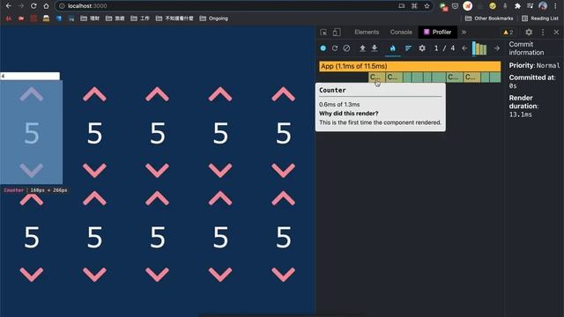Toggle the device toolbar
Screen dimensions: 564x317
tap(337, 33)
